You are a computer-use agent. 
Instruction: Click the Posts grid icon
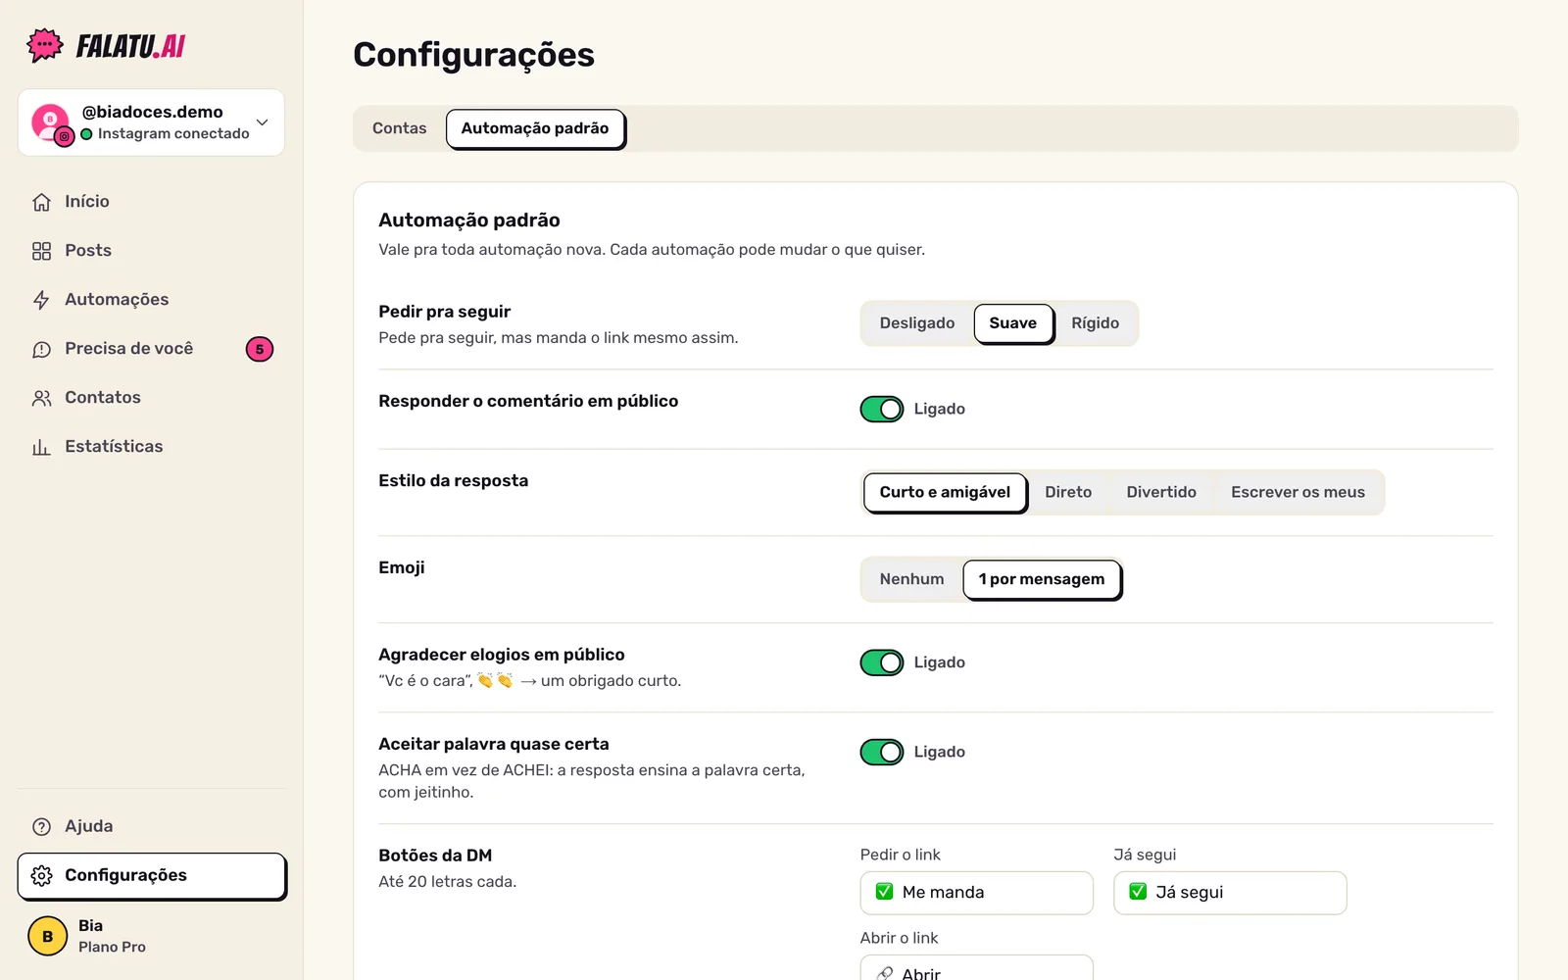pos(41,251)
